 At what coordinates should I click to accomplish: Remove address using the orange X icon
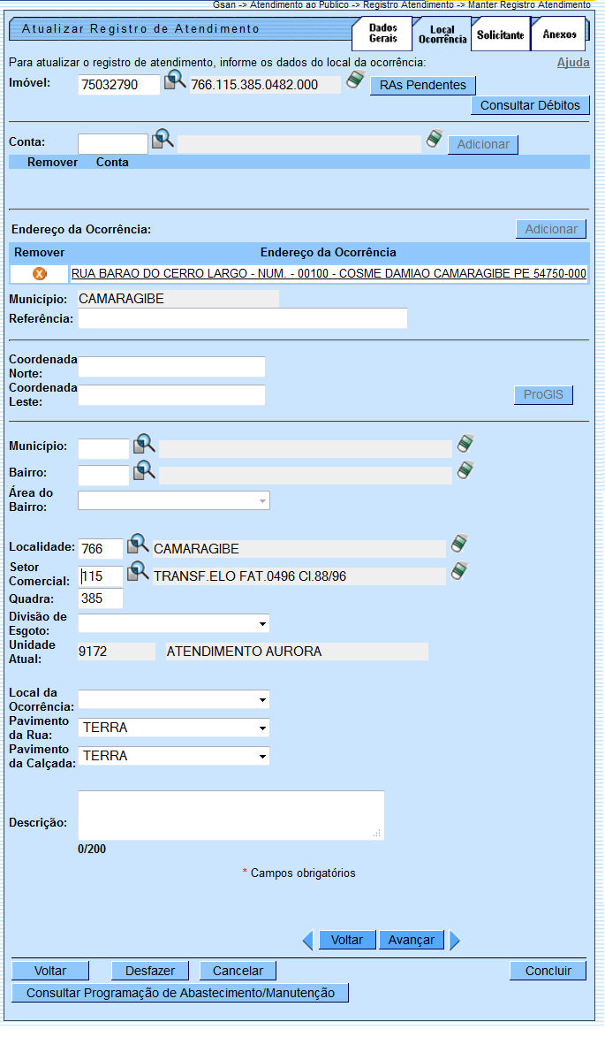tap(39, 274)
